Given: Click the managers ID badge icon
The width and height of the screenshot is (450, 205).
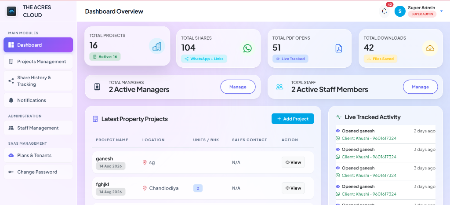Looking at the screenshot, I should (97, 87).
